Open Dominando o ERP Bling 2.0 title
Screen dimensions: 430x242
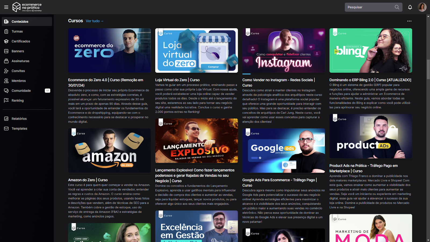(370, 80)
